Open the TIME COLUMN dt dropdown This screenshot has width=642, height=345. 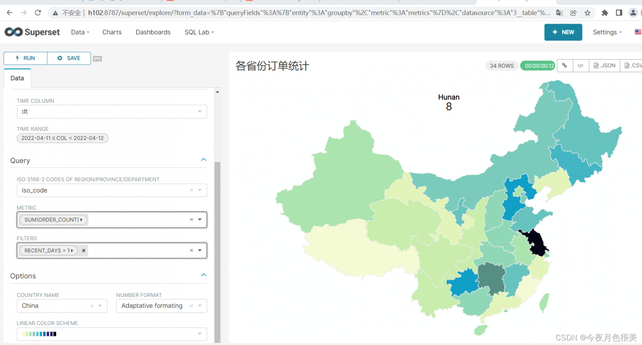[x=111, y=111]
